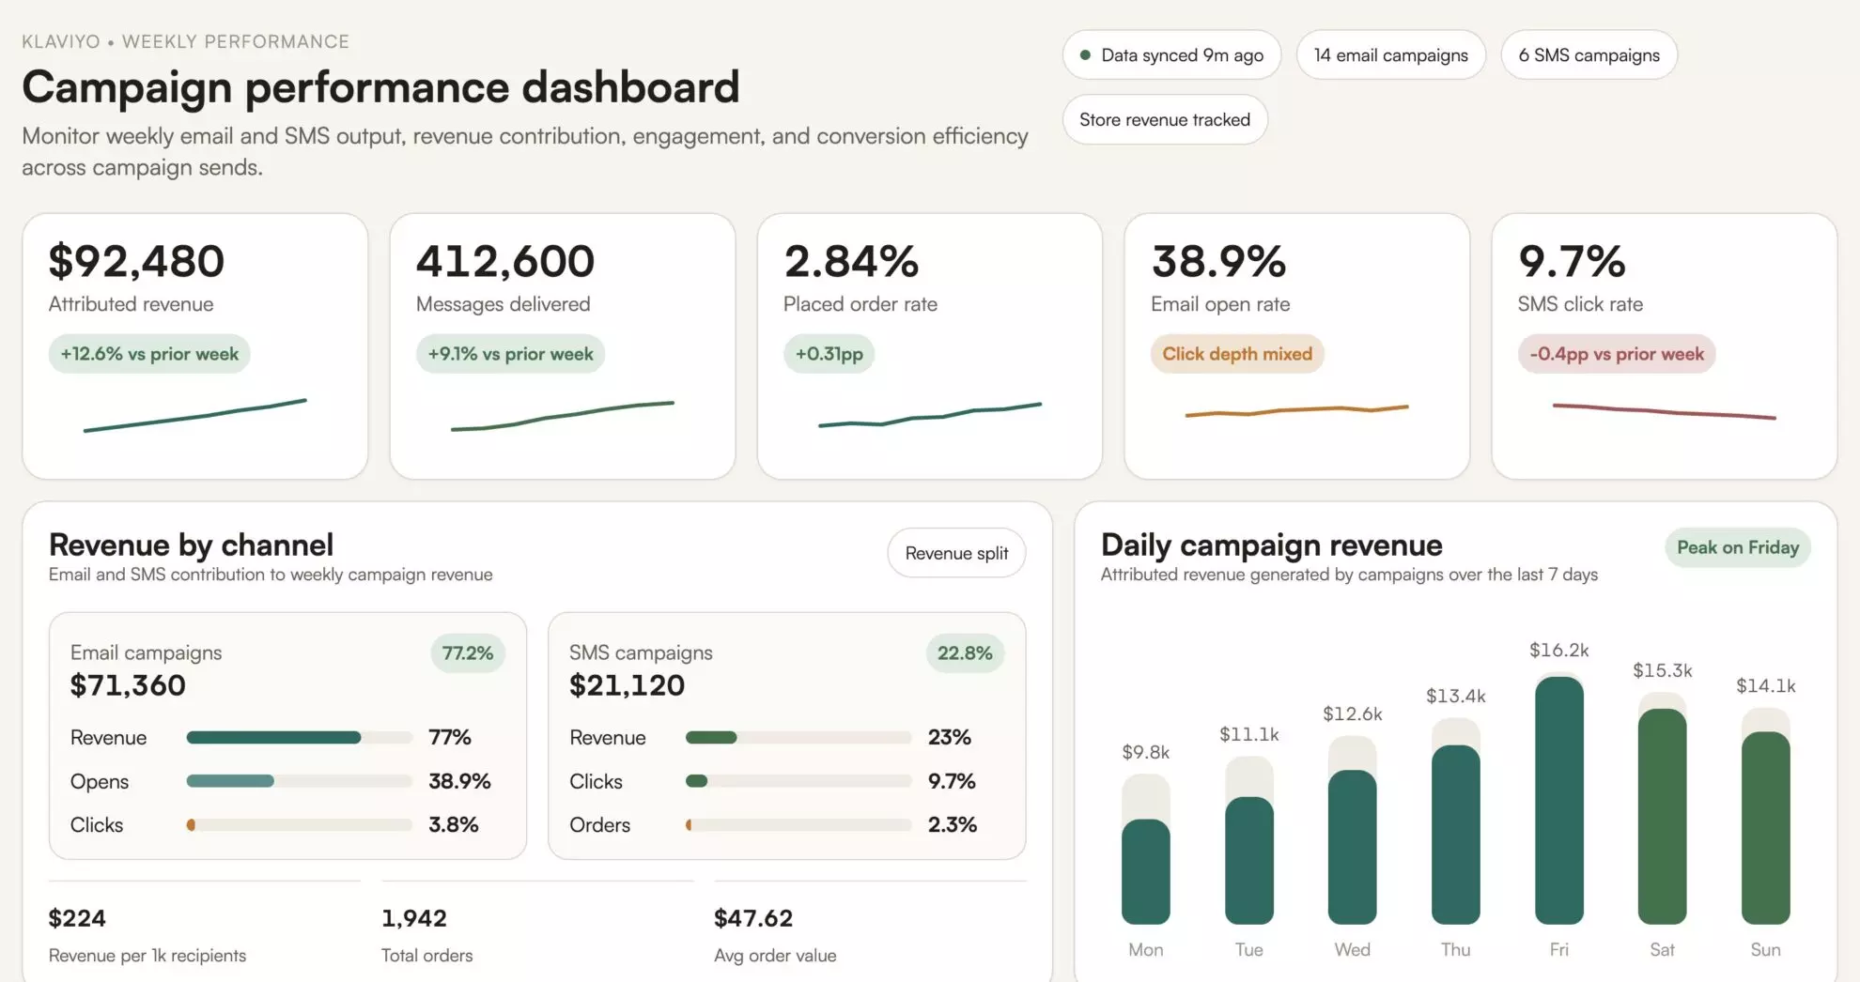
Task: Click the Email Opens 38.9% progress bar
Action: pos(300,781)
